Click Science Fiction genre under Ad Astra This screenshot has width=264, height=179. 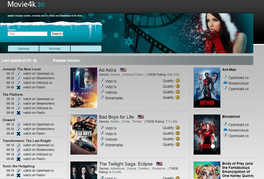pyautogui.click(x=133, y=75)
